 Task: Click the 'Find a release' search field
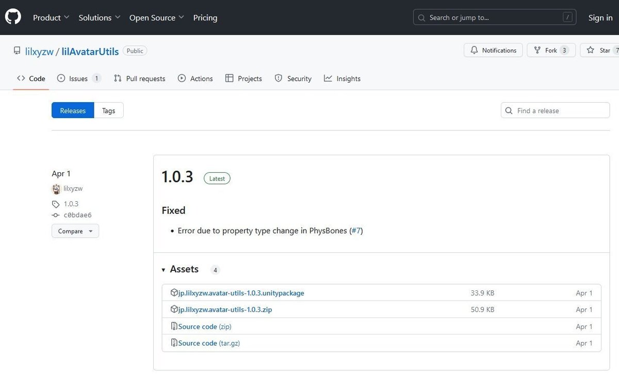click(x=555, y=110)
